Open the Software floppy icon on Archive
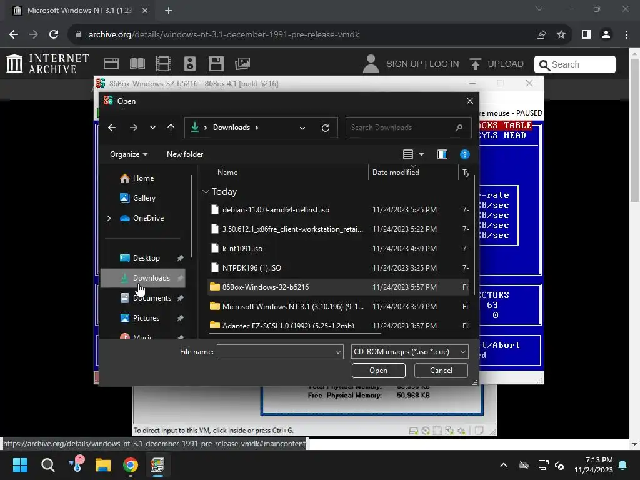The width and height of the screenshot is (640, 480). (216, 64)
